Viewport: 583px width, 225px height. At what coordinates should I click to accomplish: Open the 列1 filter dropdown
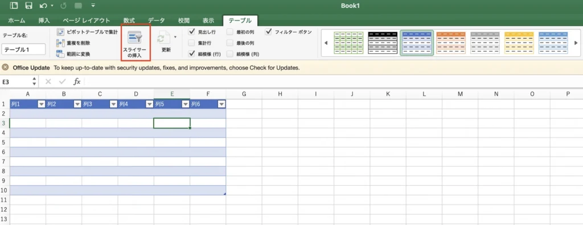tap(42, 105)
